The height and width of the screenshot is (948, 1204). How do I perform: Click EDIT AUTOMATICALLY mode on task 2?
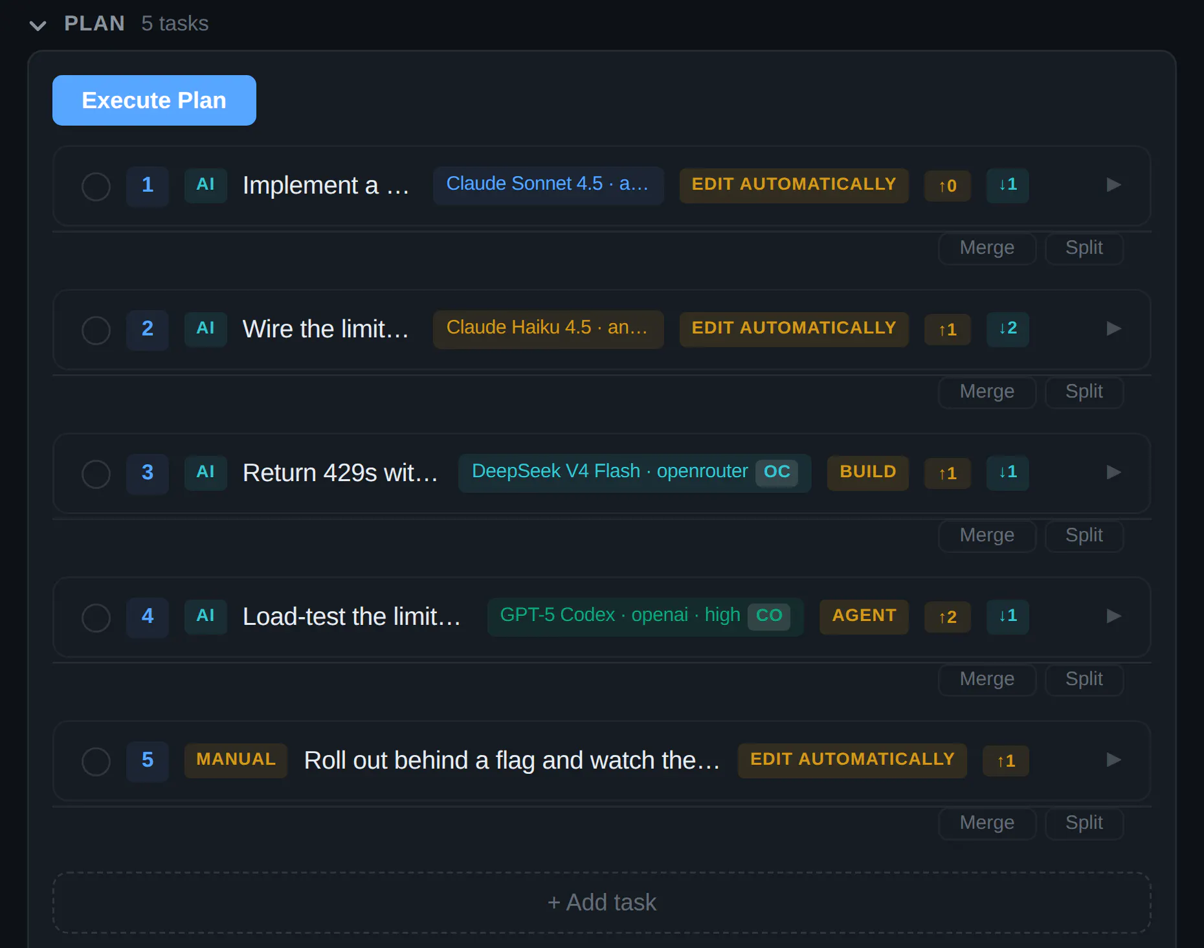pyautogui.click(x=794, y=329)
